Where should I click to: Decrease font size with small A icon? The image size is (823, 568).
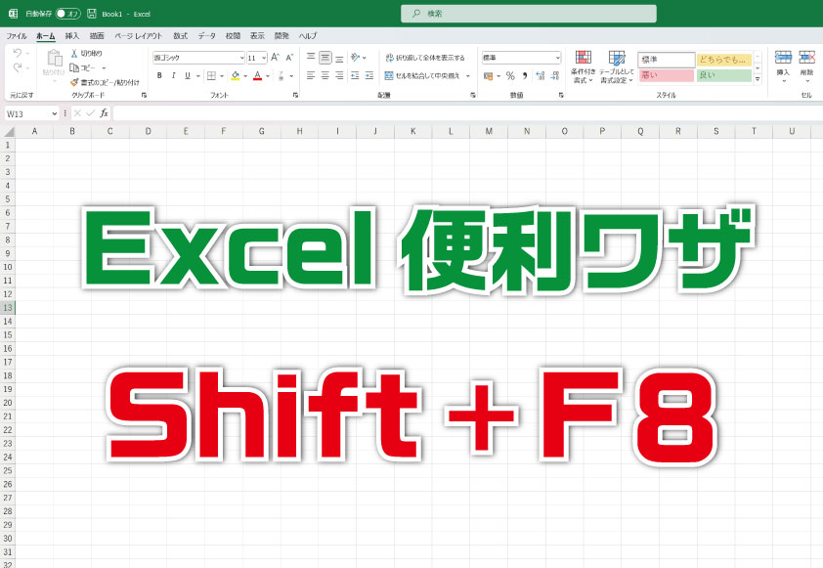pyautogui.click(x=289, y=58)
